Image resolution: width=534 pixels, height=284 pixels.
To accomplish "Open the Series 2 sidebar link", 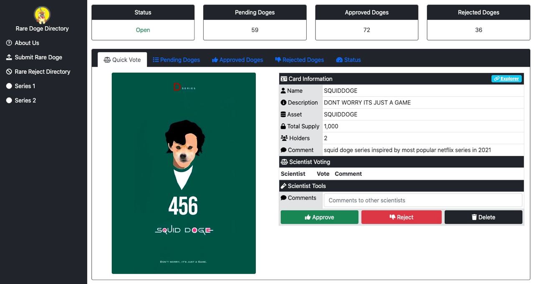I will (25, 100).
